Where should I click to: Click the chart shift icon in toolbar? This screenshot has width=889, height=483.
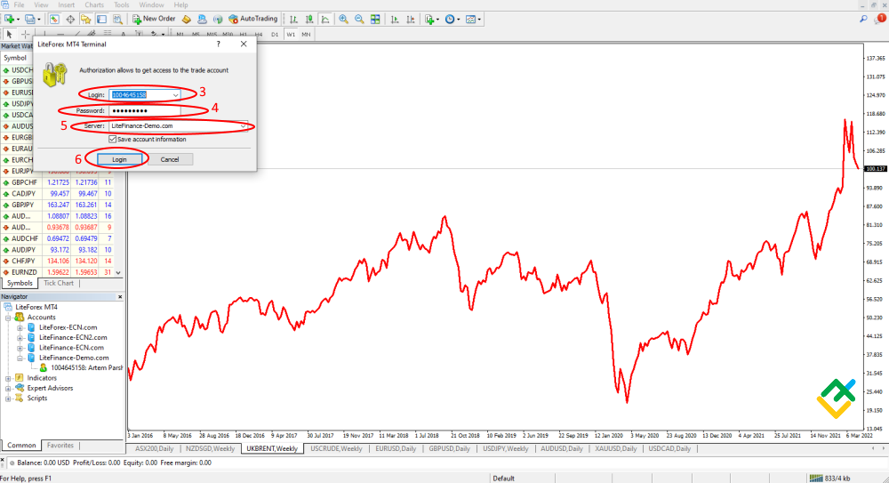pos(411,20)
